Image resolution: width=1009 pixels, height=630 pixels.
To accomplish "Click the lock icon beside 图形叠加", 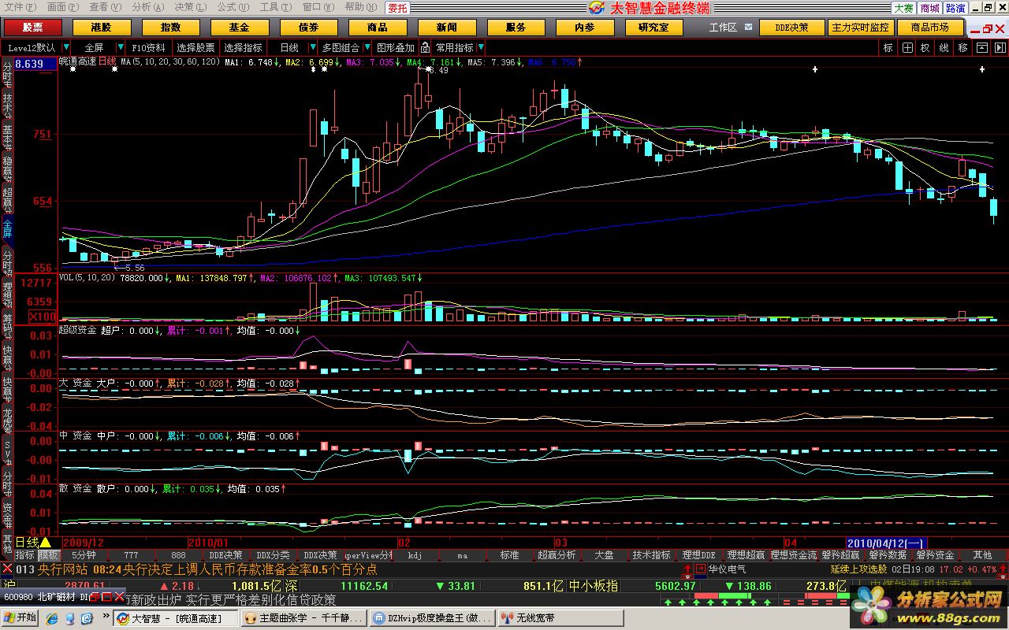I will 426,47.
